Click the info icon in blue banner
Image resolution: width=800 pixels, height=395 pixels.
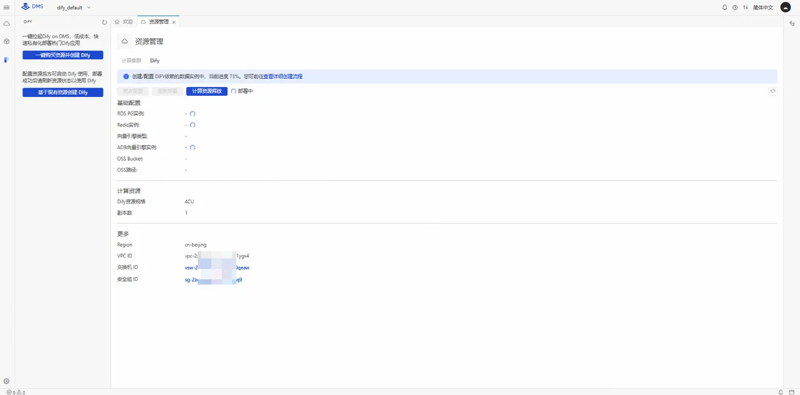pyautogui.click(x=126, y=76)
